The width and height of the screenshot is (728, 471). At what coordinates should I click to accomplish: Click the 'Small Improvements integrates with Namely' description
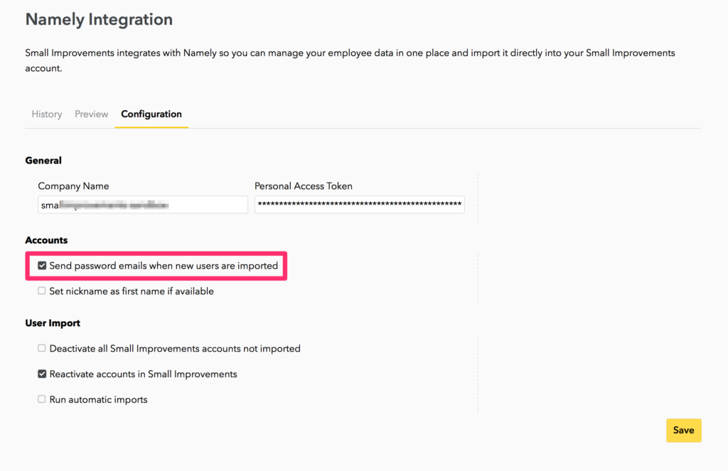[x=350, y=60]
